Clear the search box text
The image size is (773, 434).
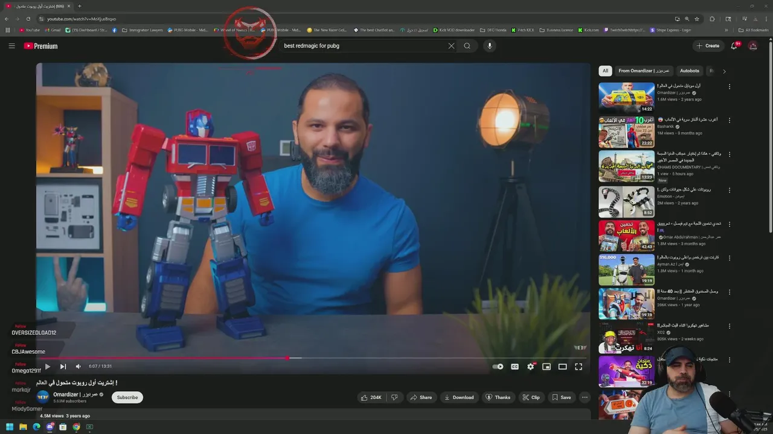click(x=451, y=46)
